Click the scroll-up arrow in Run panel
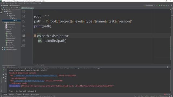Viewport: 173px width, 97px height. [x=6, y=70]
